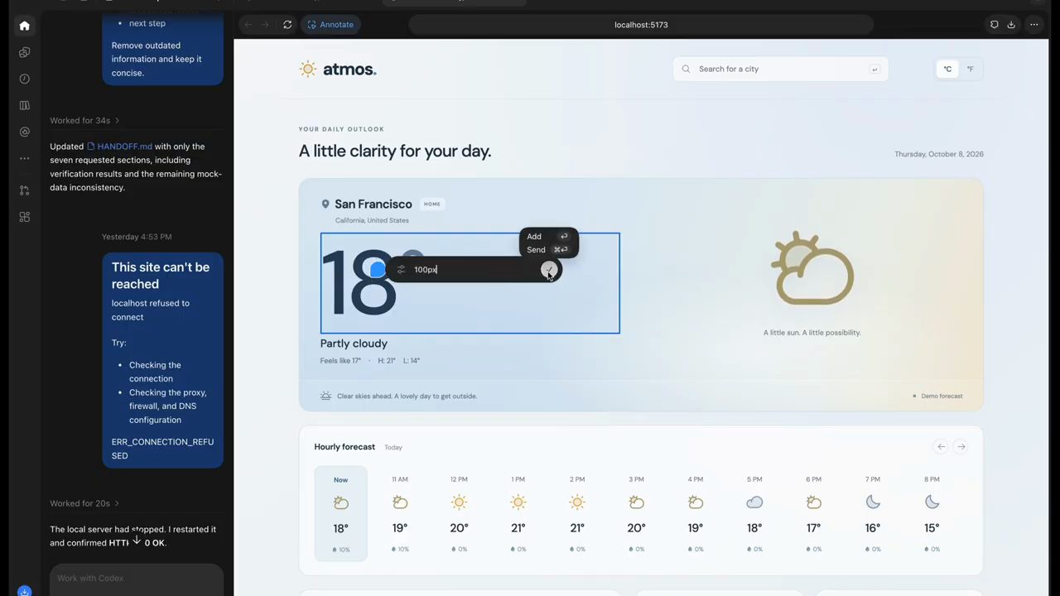The image size is (1060, 596).
Task: Click the 'Partly cloudy' condition text
Action: tap(354, 344)
